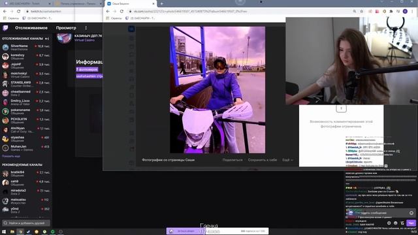Open channel points icon in chat

point(396,223)
